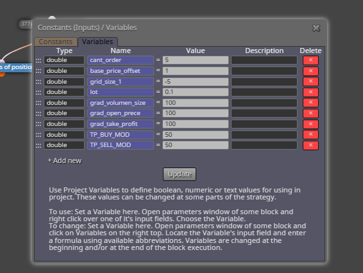Edit the grad_volumen_size name field
Image resolution: width=363 pixels, height=273 pixels.
point(121,103)
